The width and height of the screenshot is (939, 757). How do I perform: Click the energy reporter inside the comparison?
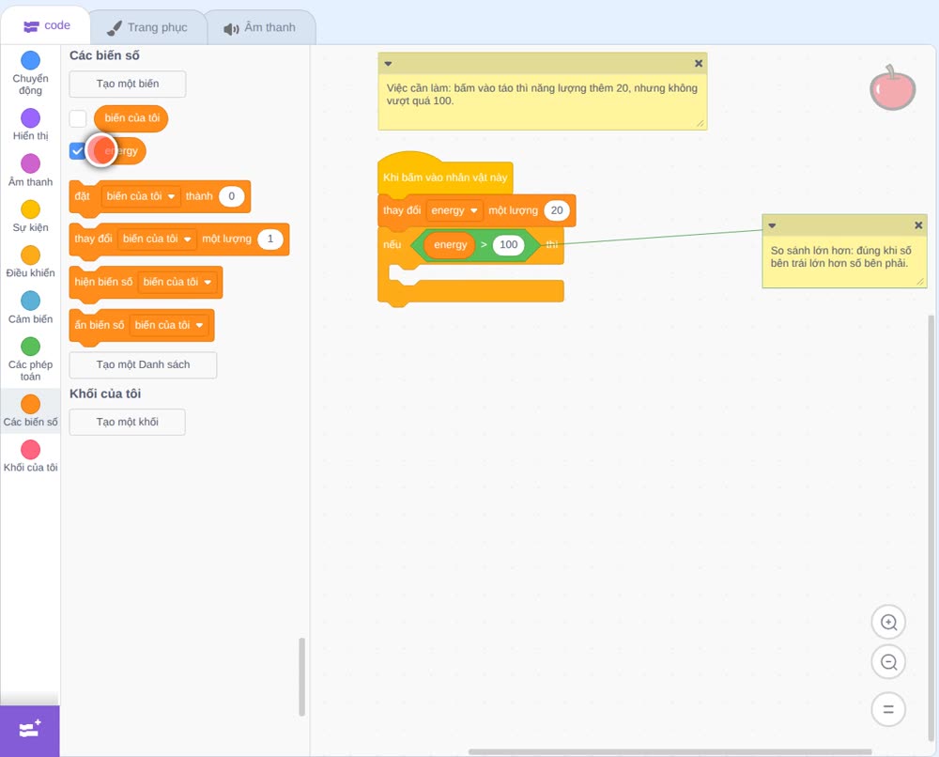[x=451, y=244]
